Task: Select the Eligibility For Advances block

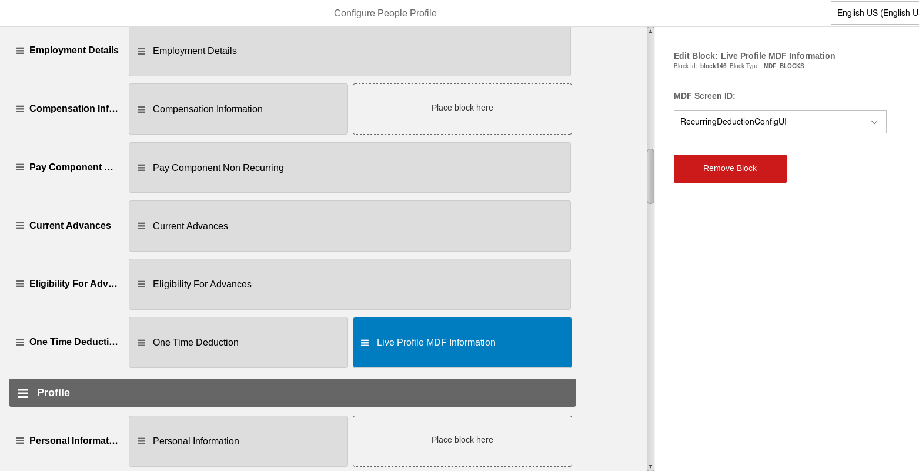Action: pyautogui.click(x=350, y=284)
